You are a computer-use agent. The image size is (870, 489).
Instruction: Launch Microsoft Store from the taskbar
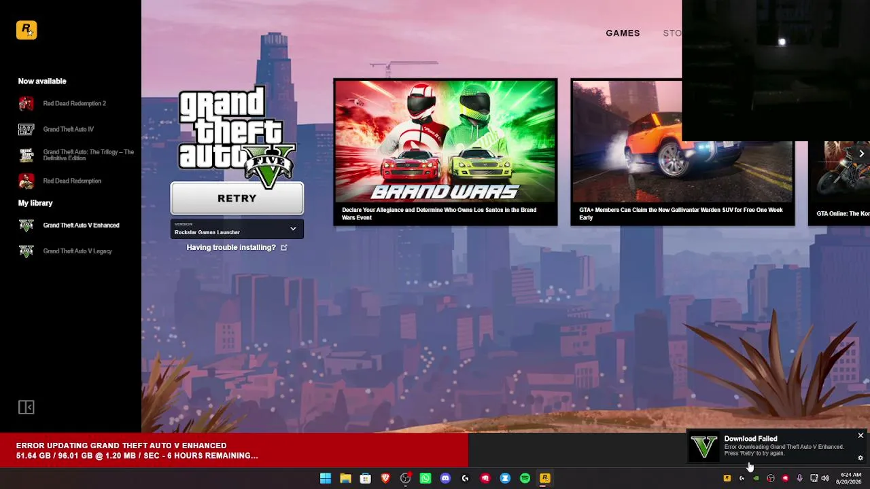(366, 478)
